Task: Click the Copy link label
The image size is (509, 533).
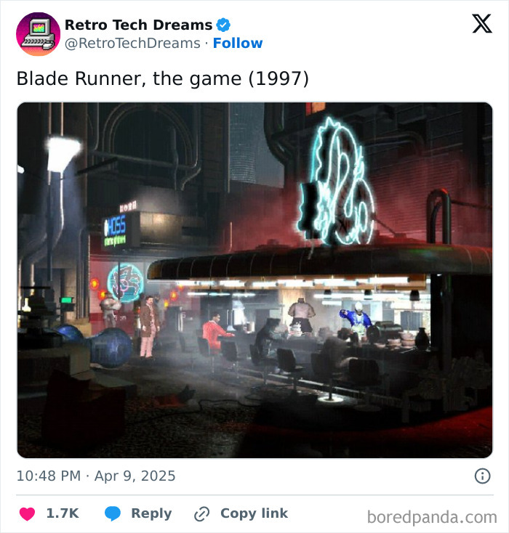Action: coord(254,513)
